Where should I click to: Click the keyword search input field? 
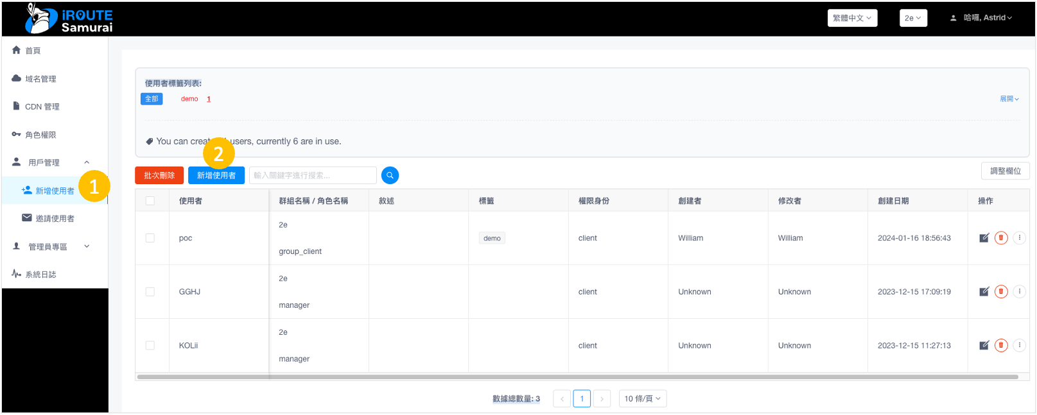[312, 175]
